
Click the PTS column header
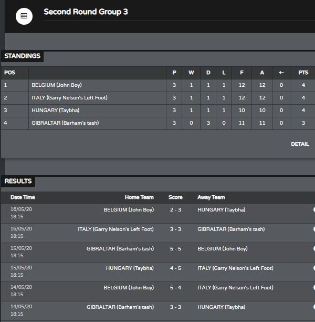click(303, 73)
